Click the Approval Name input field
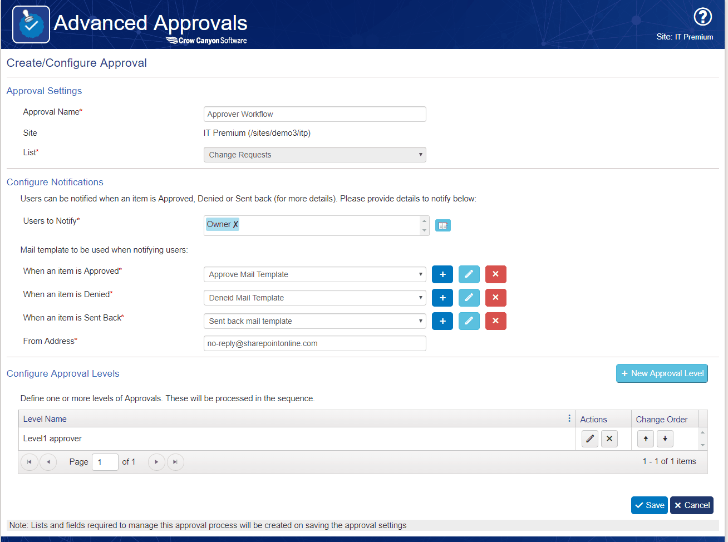This screenshot has height=542, width=728. click(x=315, y=114)
